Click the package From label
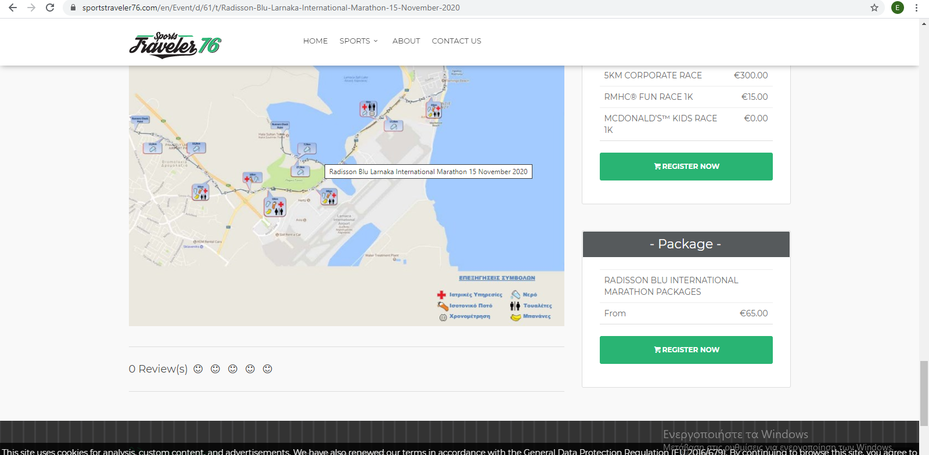The height and width of the screenshot is (455, 929). coord(615,313)
